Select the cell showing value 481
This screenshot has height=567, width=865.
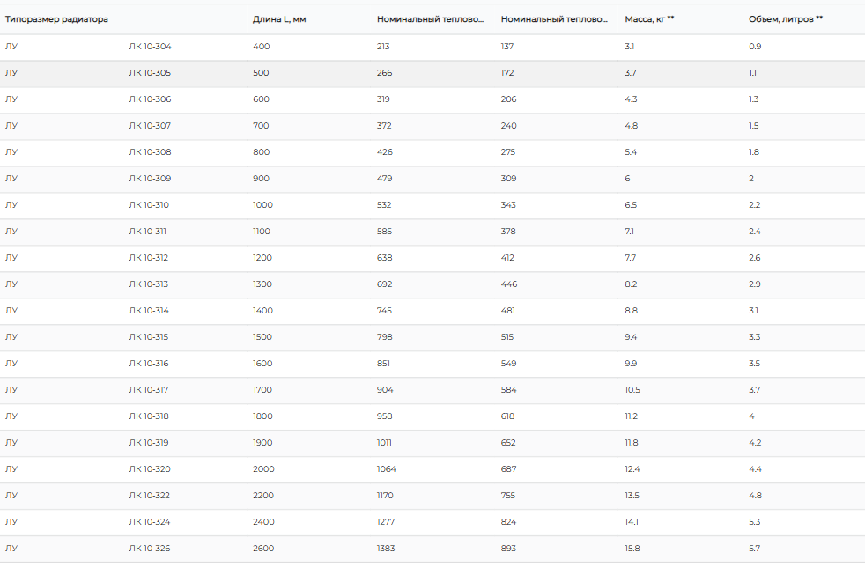pyautogui.click(x=508, y=311)
